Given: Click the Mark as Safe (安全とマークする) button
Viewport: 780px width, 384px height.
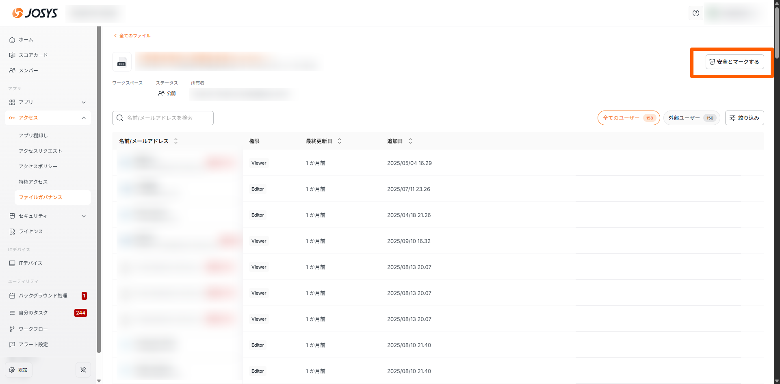Looking at the screenshot, I should coord(734,62).
